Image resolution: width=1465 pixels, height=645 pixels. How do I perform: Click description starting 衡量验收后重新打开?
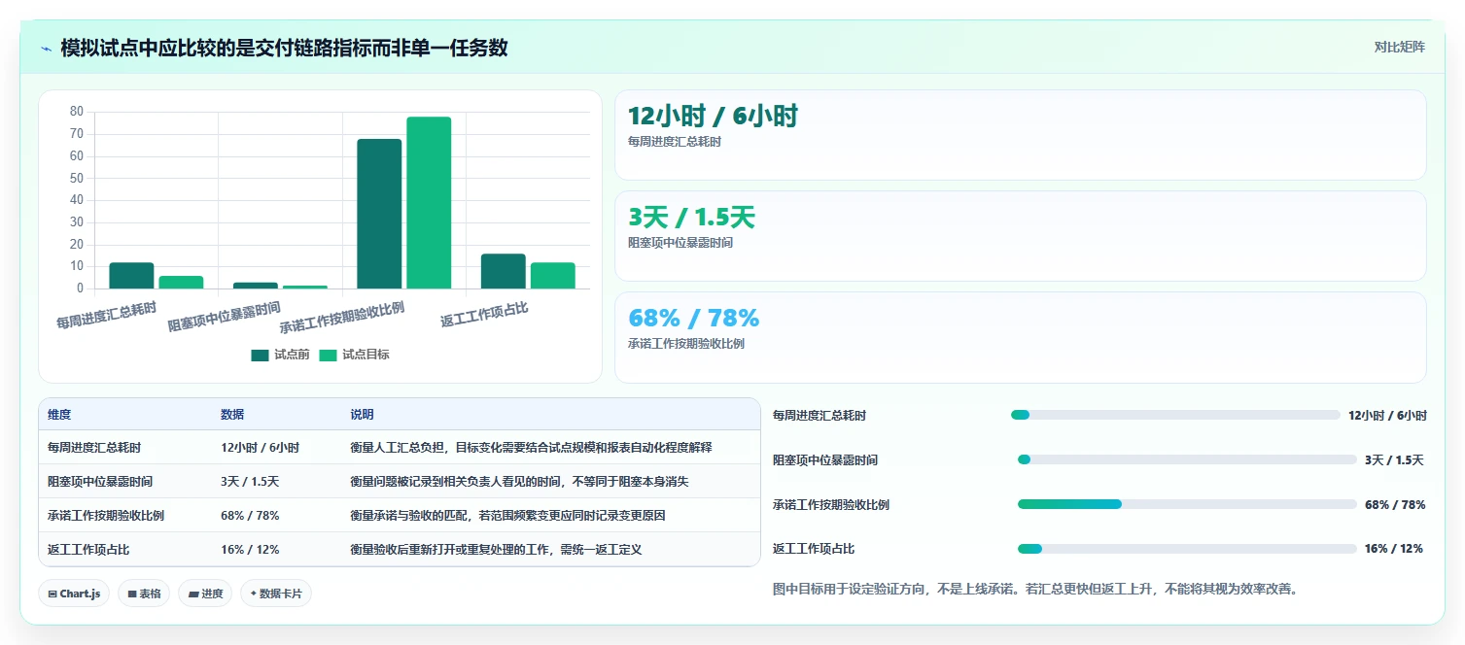pos(496,550)
